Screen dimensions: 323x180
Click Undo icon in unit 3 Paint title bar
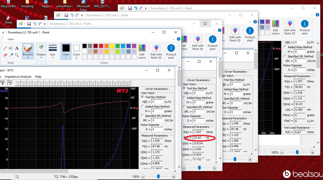tap(72, 15)
